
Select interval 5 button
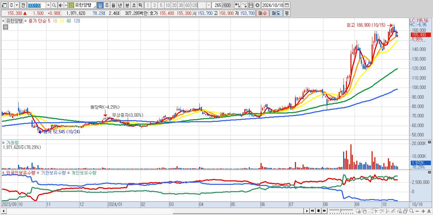pyautogui.click(x=161, y=5)
